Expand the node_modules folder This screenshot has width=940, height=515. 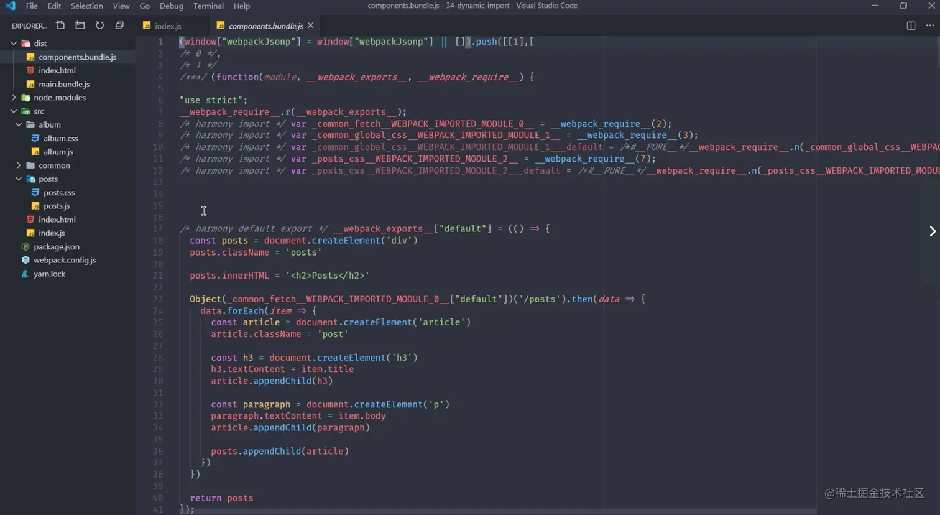pos(14,98)
